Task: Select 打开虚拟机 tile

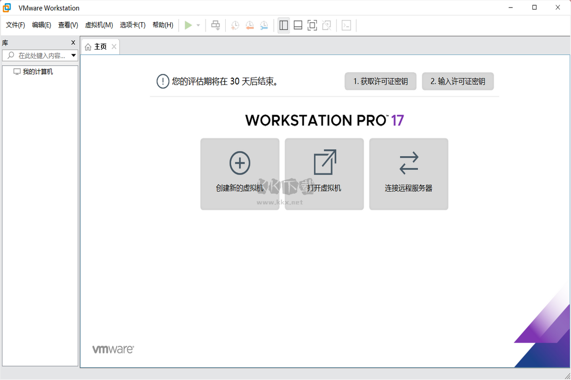Action: coord(324,174)
